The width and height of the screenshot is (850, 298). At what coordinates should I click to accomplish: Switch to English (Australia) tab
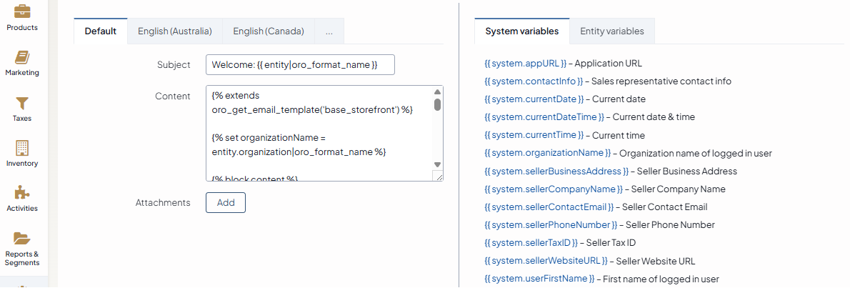(175, 31)
